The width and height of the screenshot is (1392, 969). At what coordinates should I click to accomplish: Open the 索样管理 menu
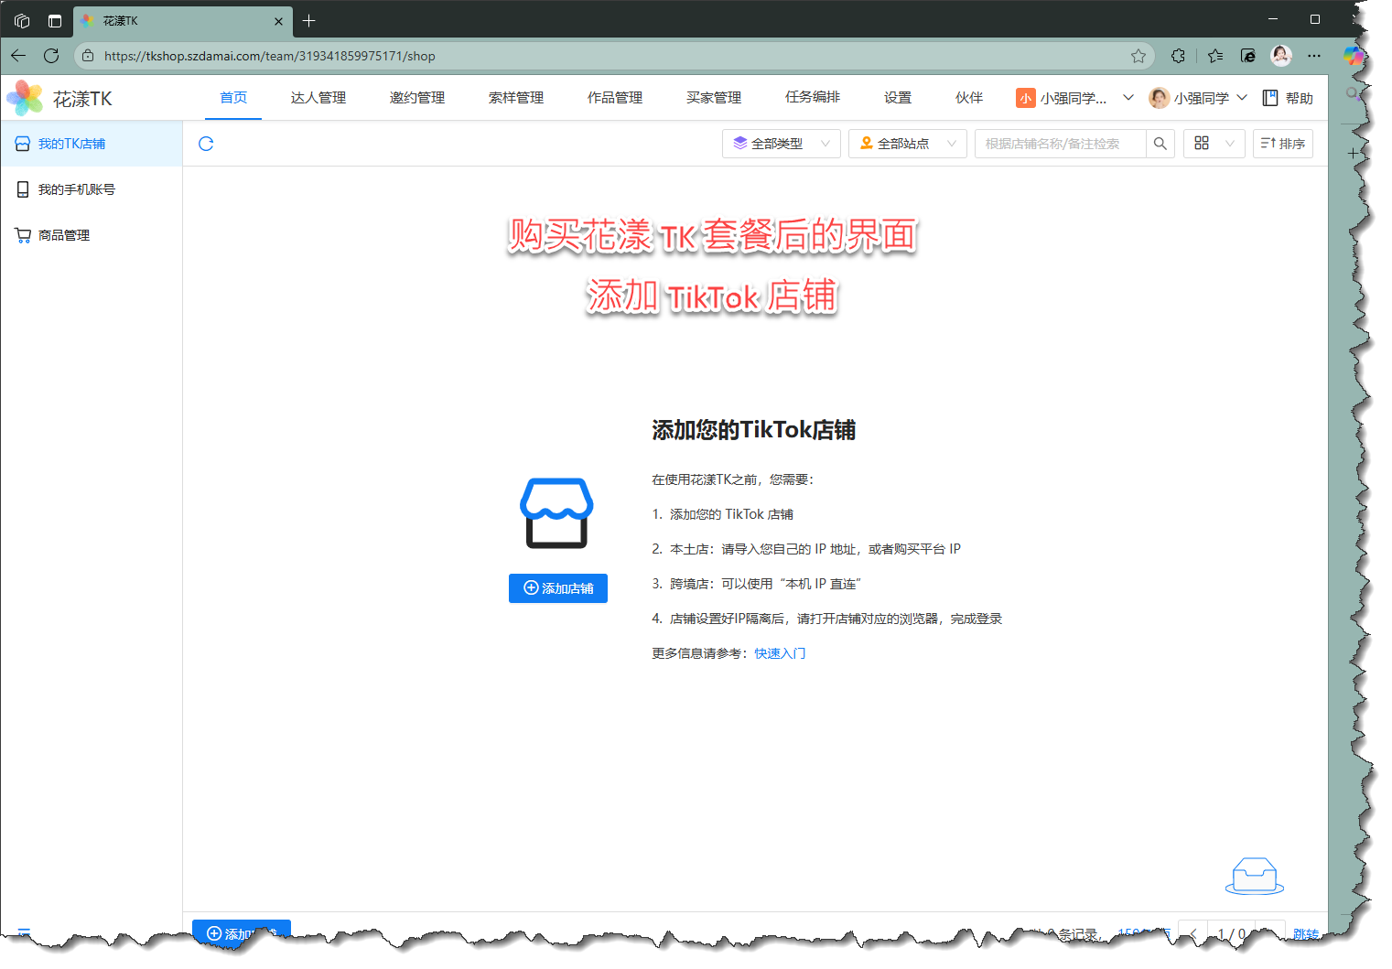(516, 97)
